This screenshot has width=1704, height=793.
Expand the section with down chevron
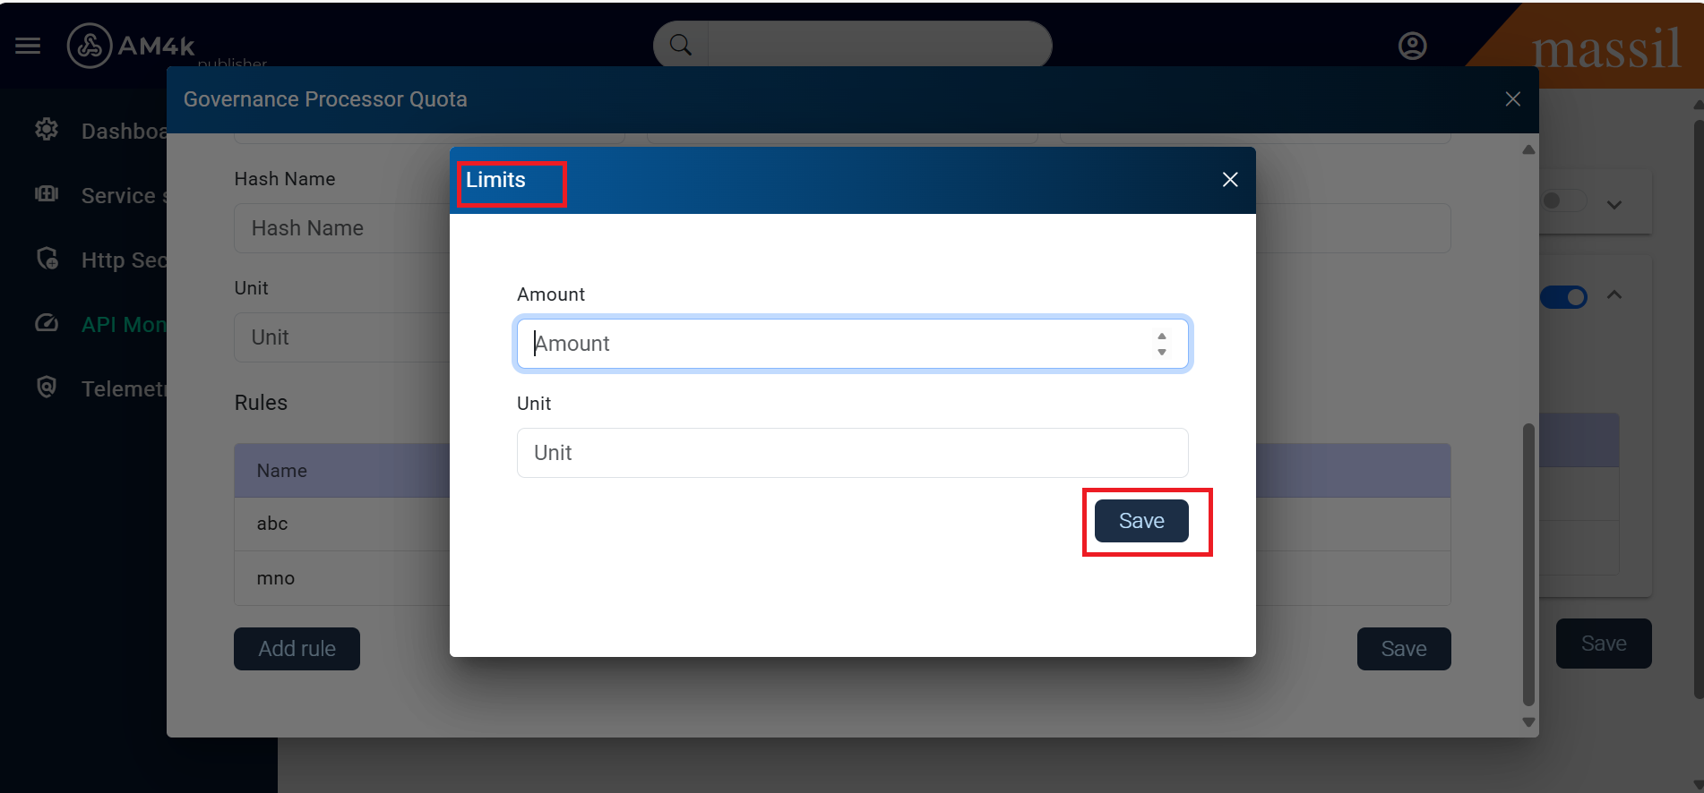(x=1614, y=205)
